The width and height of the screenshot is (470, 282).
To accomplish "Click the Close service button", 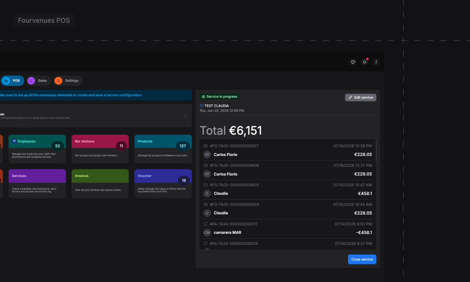I will [x=362, y=259].
